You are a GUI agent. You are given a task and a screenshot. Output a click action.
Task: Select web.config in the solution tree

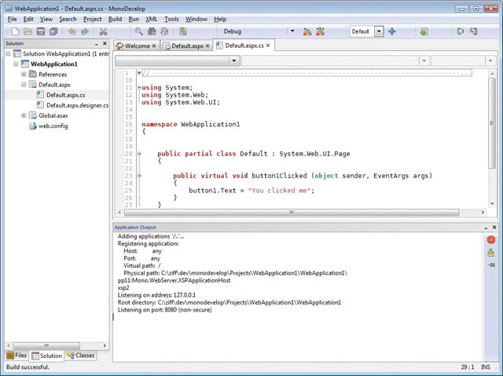pyautogui.click(x=53, y=126)
